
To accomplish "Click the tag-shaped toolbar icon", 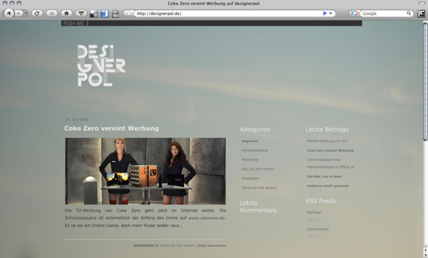I will (115, 13).
